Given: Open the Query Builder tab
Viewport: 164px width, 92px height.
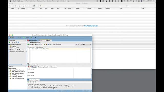Looking at the screenshot, I should pos(39,47).
